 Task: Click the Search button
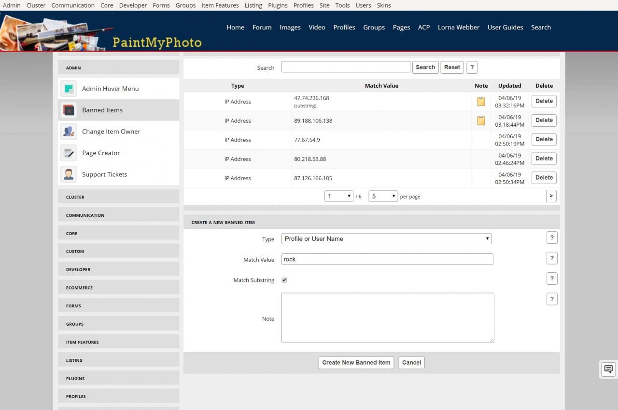click(425, 67)
